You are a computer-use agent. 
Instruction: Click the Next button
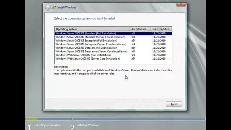174,104
